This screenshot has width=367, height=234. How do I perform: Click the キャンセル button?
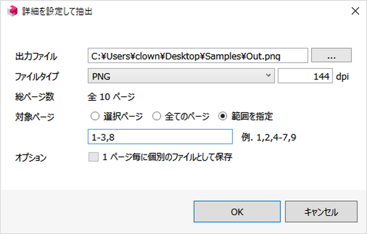[321, 211]
